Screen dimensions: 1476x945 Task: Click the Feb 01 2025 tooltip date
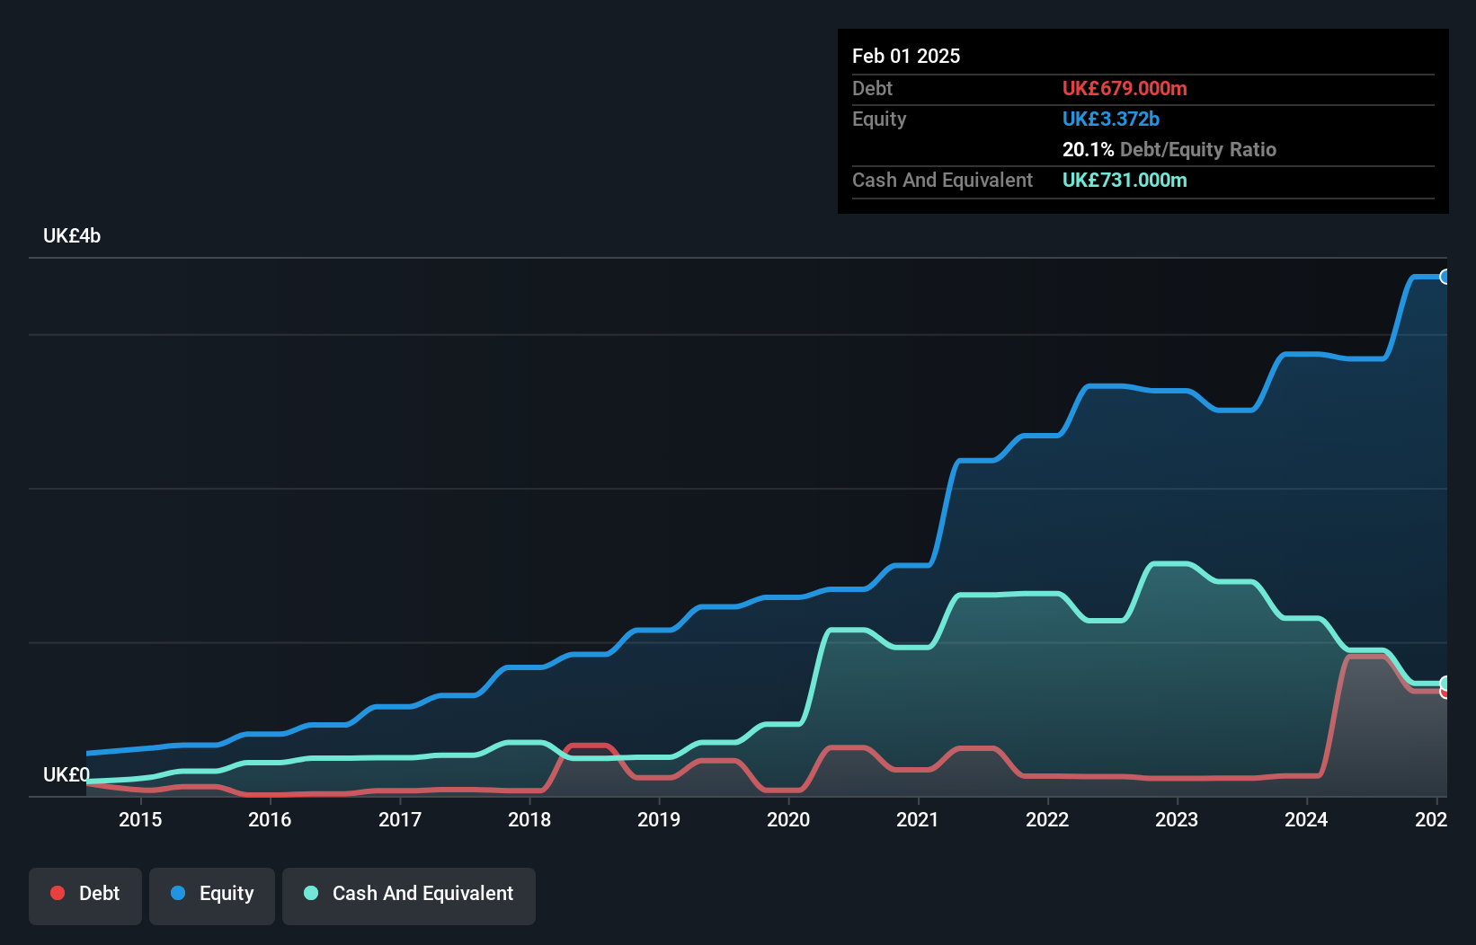(906, 56)
